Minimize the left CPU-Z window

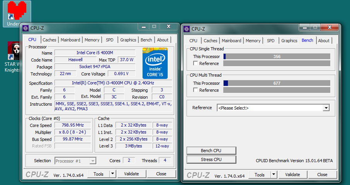tap(144, 27)
